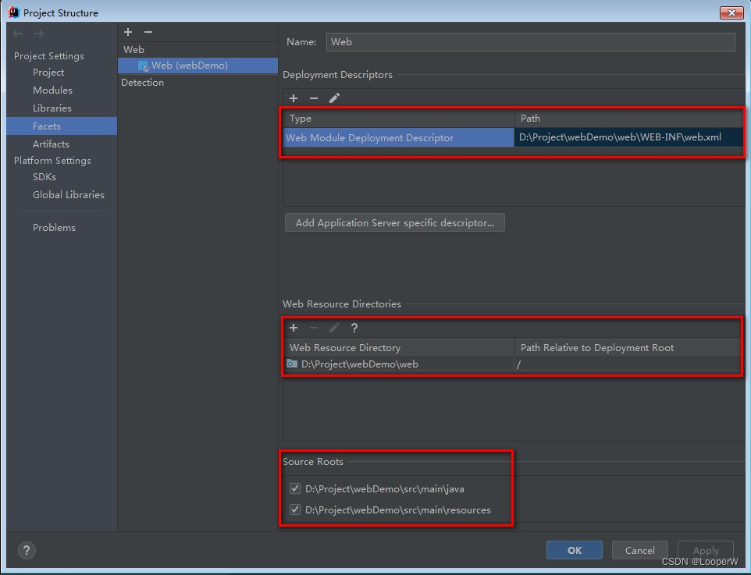Click the Web facet icon next to webDemo
Image resolution: width=751 pixels, height=575 pixels.
143,66
